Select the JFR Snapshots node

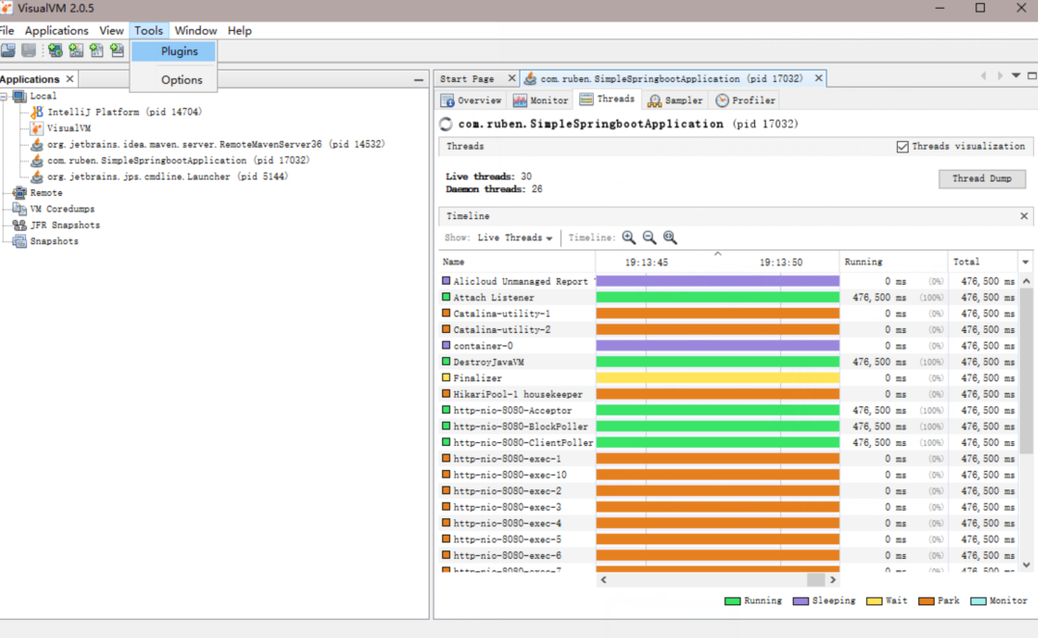click(x=64, y=225)
